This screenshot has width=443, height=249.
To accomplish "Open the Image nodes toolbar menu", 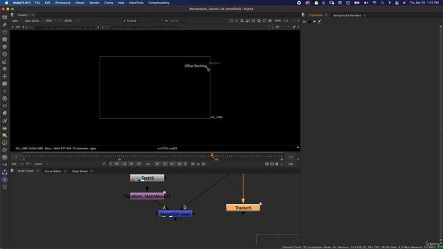I will point(5,17).
